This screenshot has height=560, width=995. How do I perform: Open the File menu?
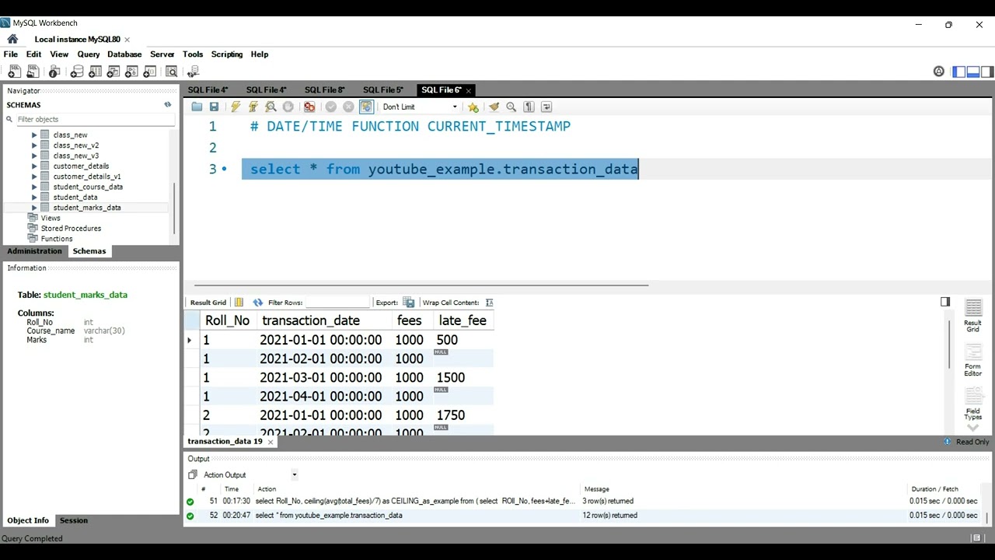pos(11,54)
